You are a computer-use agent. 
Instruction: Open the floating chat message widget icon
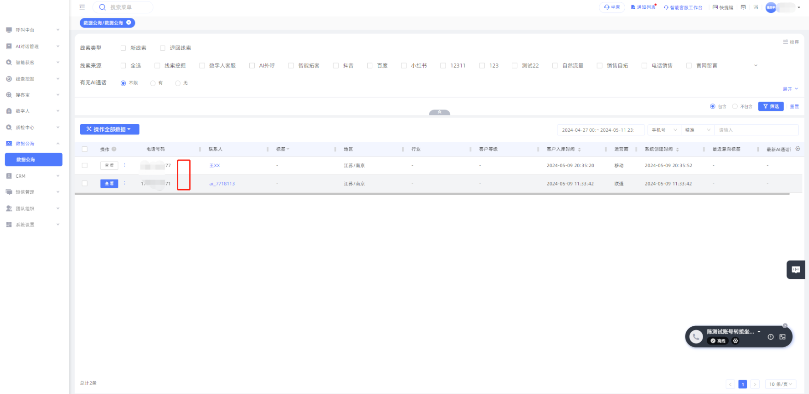click(x=796, y=270)
